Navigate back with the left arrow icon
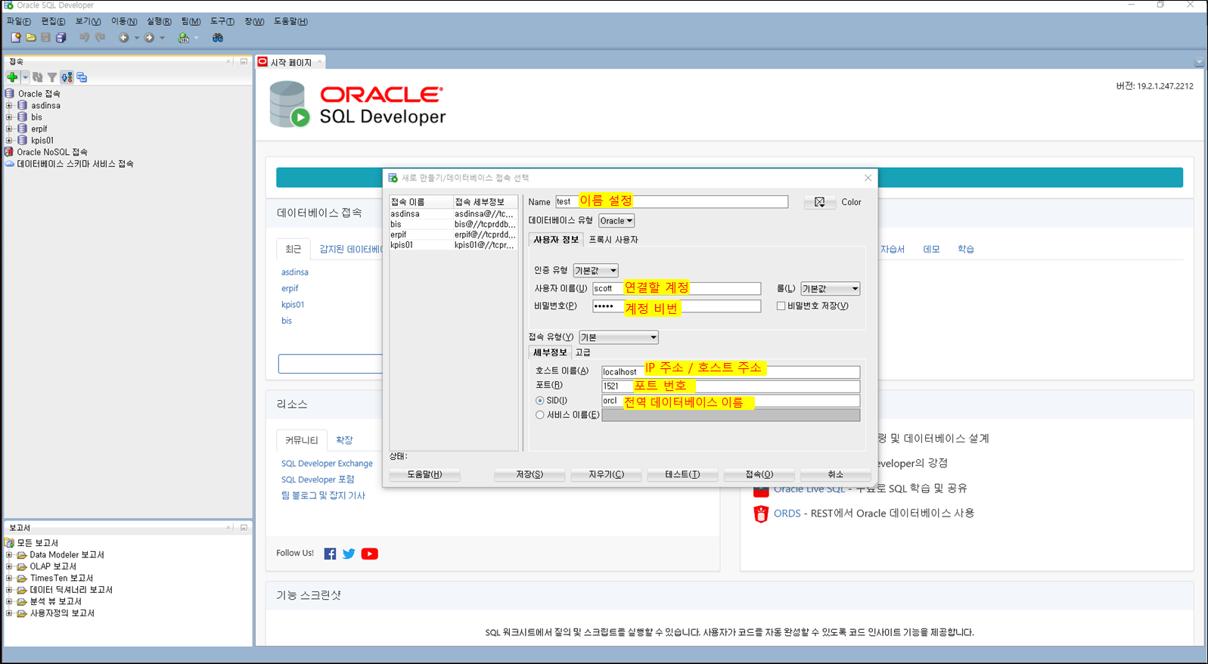Viewport: 1208px width, 664px height. pos(123,37)
